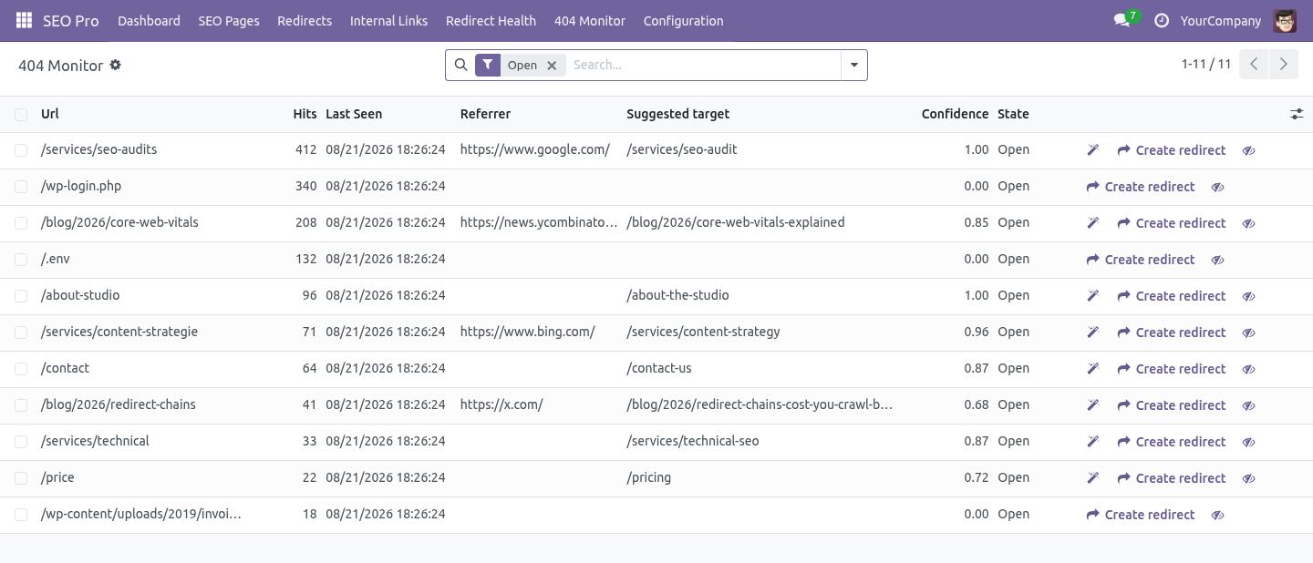Open the Dashboard menu
1313x563 pixels.
(x=149, y=20)
